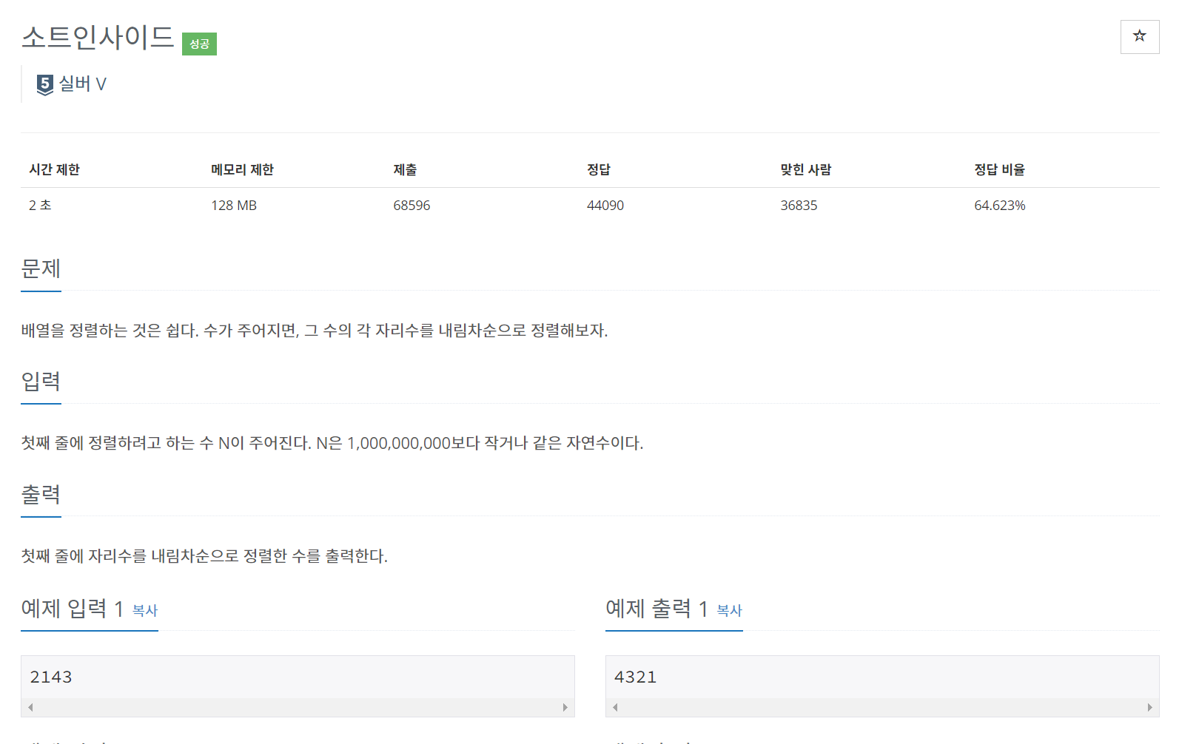
Task: Click the left scroll arrow of sample input box
Action: click(x=30, y=707)
